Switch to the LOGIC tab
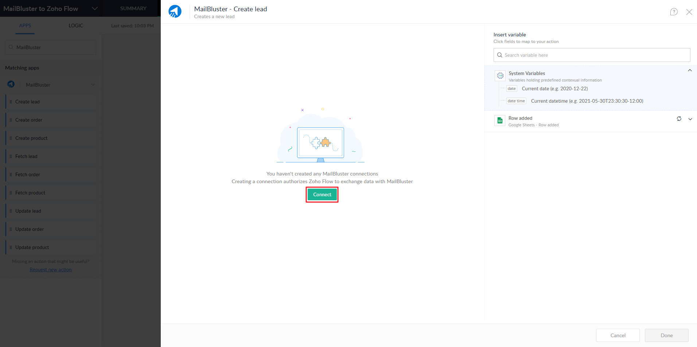The height and width of the screenshot is (347, 697). click(x=76, y=25)
